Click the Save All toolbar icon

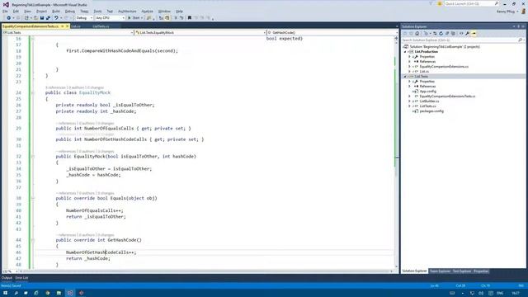[x=48, y=18]
